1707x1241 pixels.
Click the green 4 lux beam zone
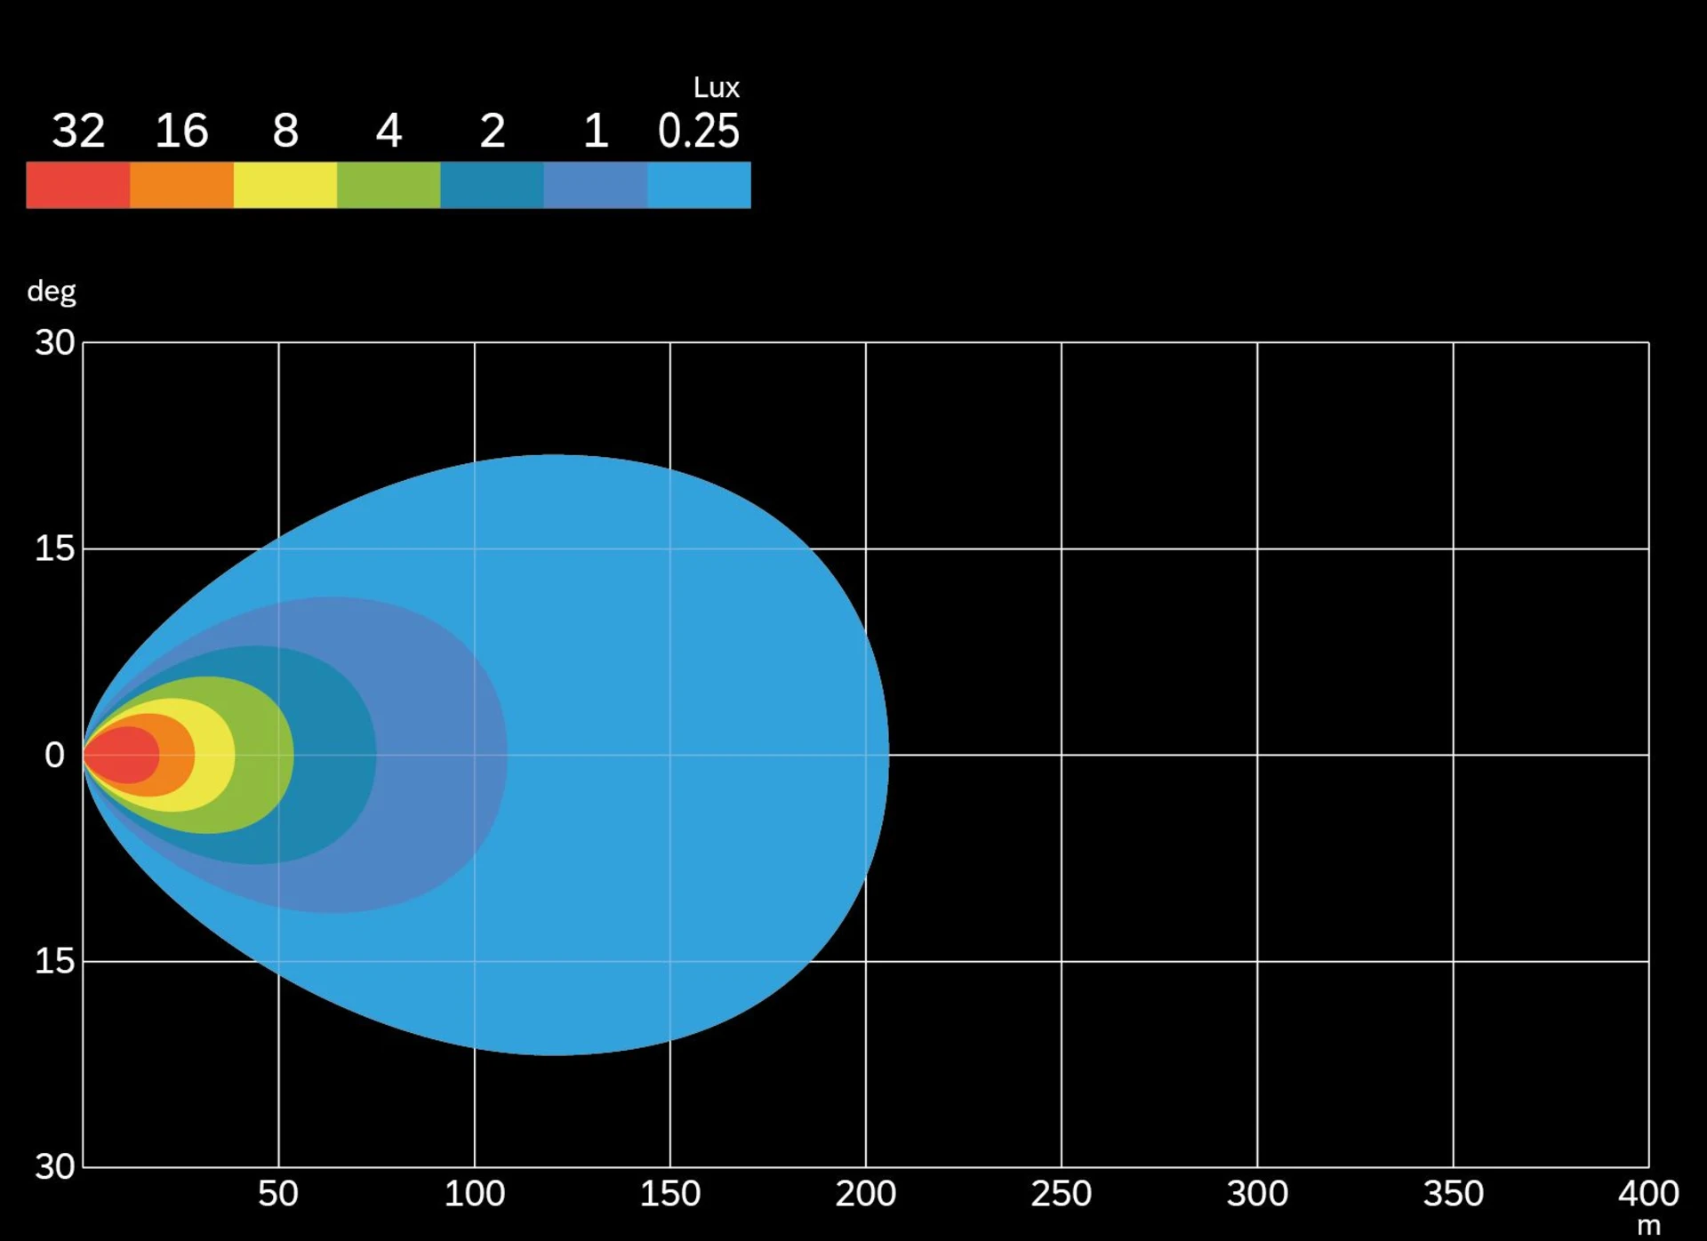coord(265,755)
